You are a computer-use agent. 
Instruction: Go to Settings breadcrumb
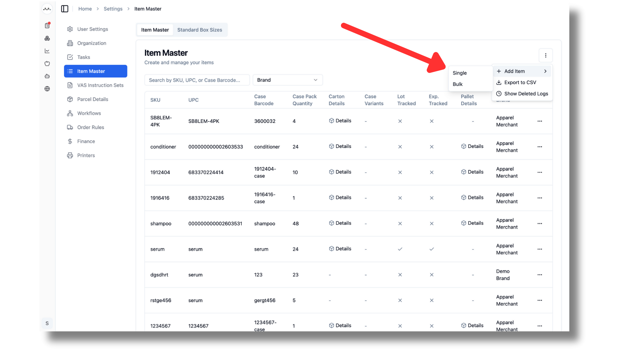(x=113, y=9)
